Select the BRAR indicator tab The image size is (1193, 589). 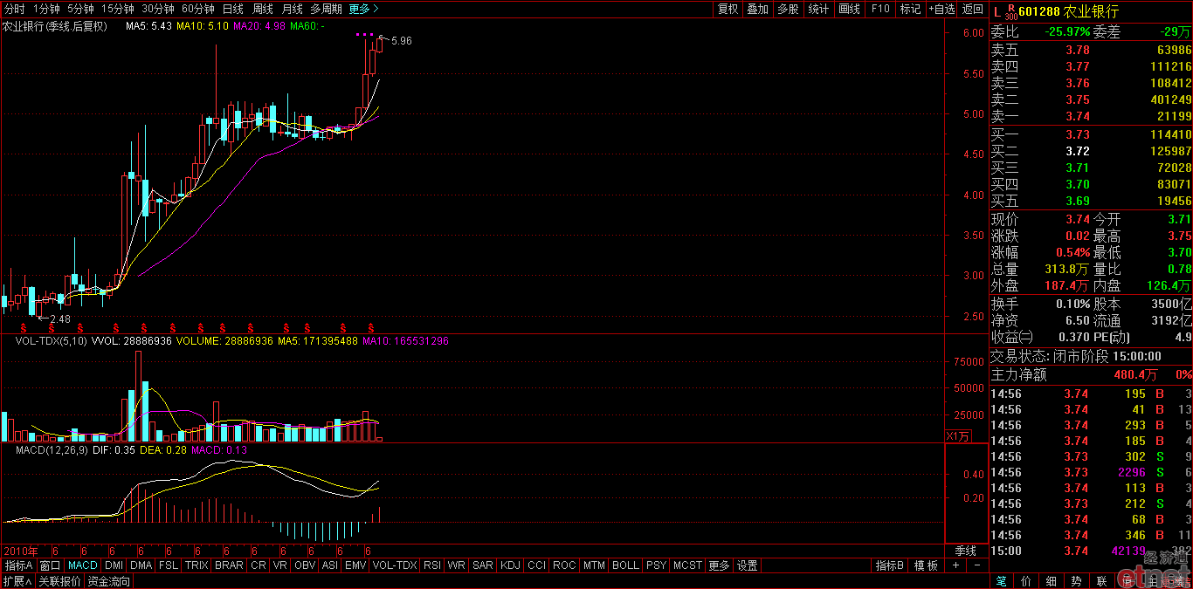(229, 565)
